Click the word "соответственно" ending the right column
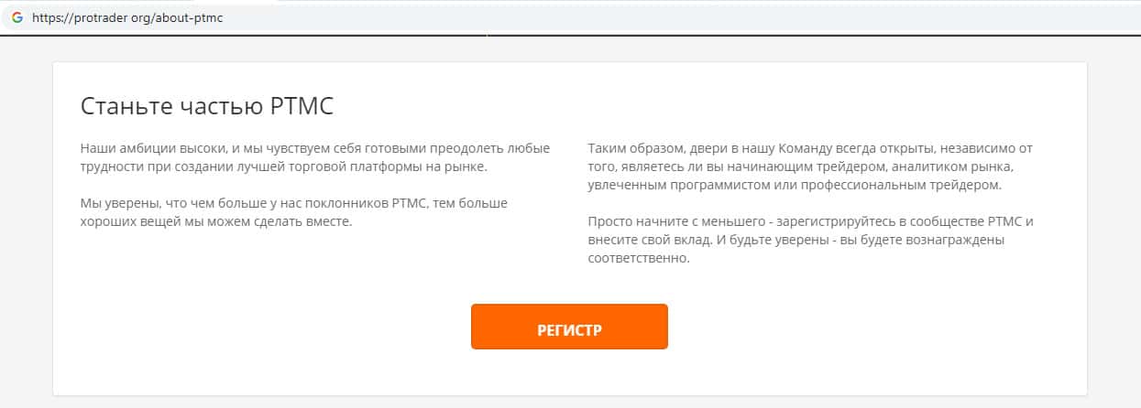This screenshot has height=408, width=1141. pos(638,258)
